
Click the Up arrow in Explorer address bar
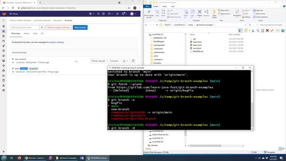point(157,25)
